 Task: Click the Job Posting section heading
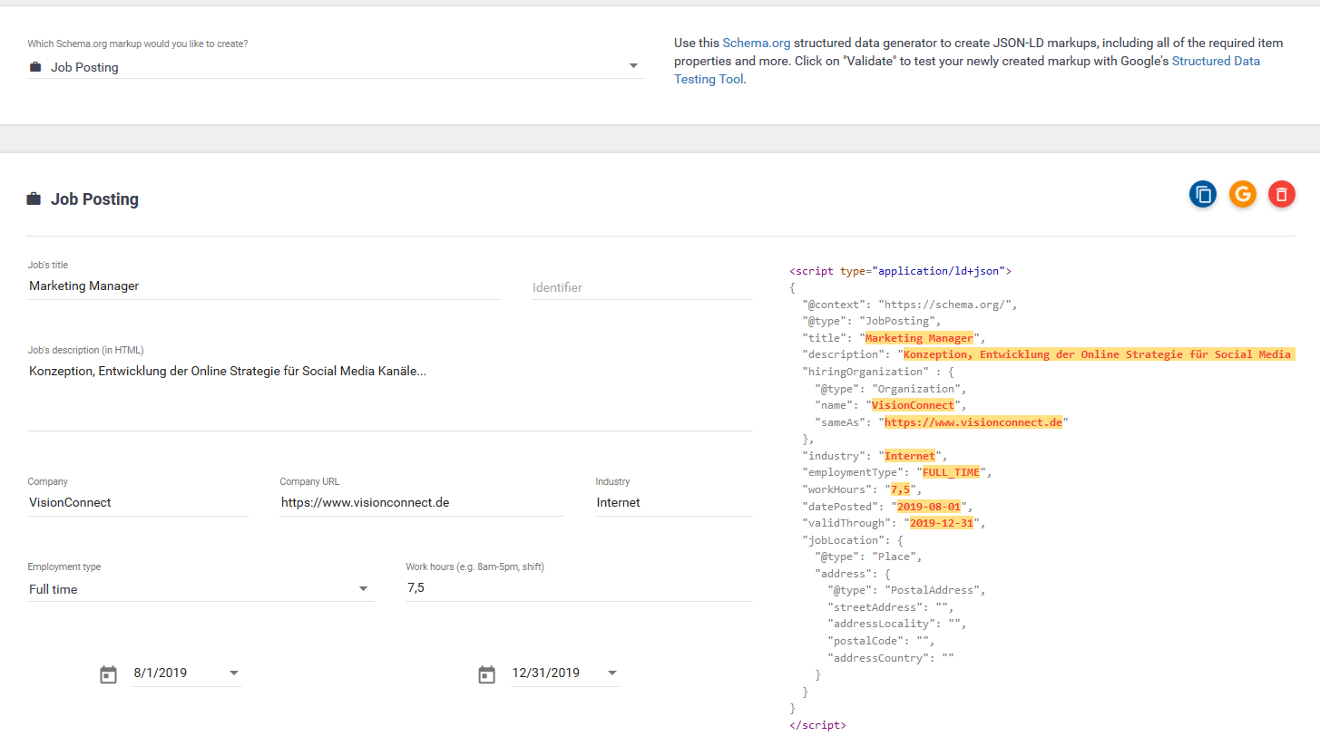[94, 199]
